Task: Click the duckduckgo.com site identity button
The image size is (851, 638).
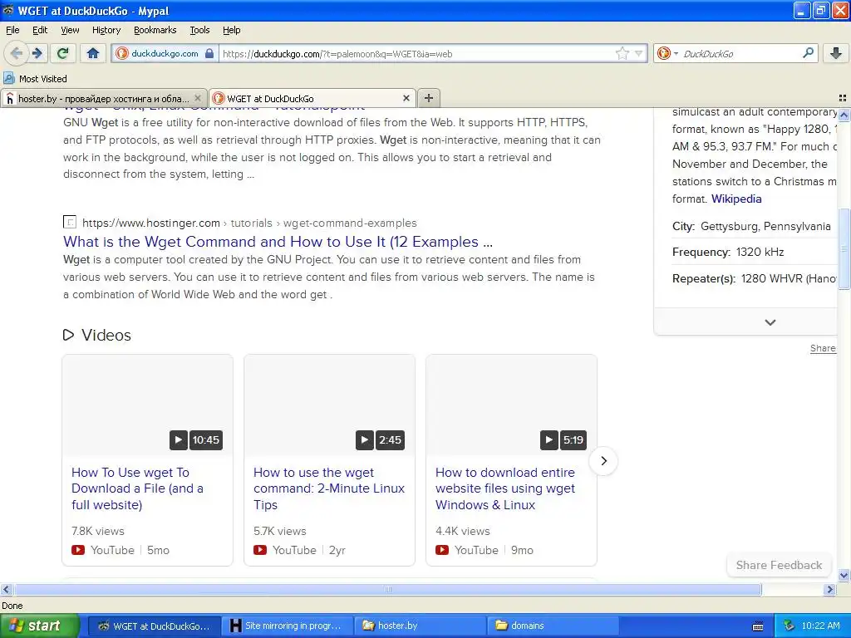Action: (x=165, y=53)
